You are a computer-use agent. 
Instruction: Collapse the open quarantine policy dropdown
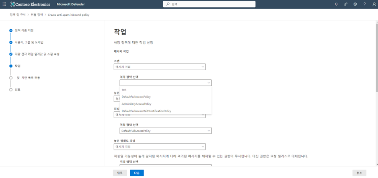point(166,83)
